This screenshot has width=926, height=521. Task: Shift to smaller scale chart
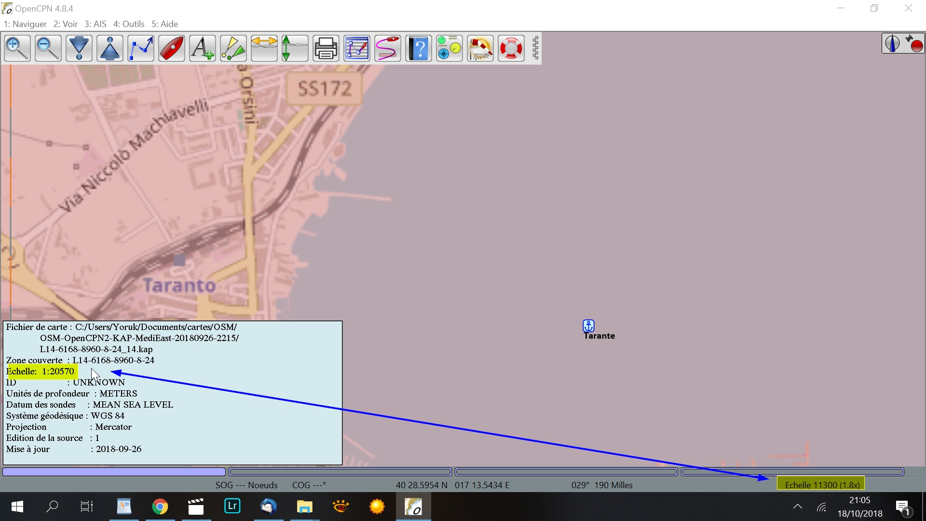[110, 48]
